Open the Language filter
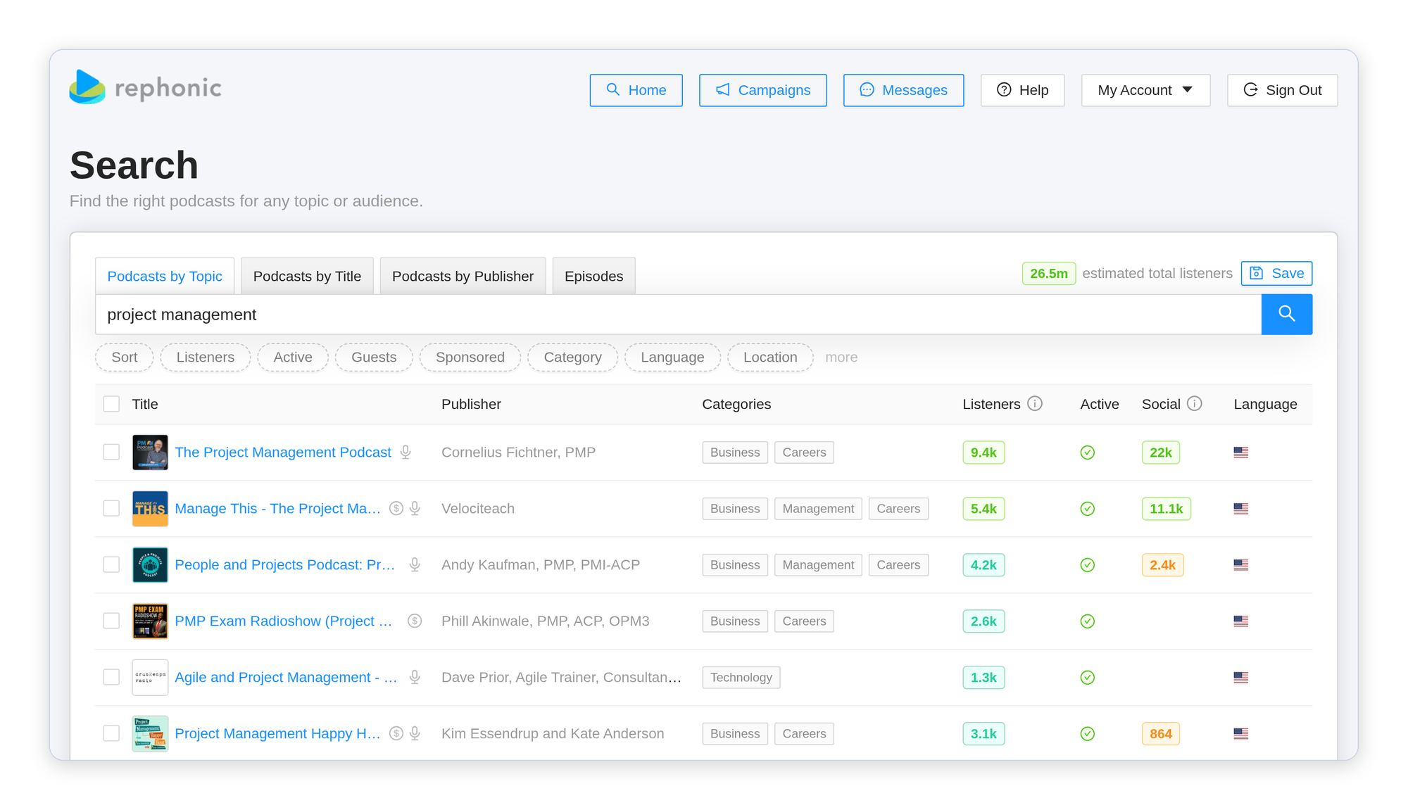Image resolution: width=1408 pixels, height=810 pixels. [672, 357]
